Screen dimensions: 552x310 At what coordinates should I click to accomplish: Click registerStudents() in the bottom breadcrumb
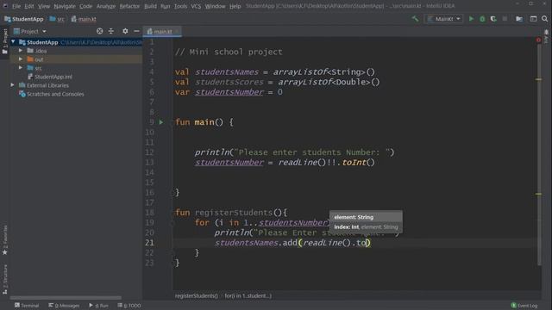pos(197,295)
